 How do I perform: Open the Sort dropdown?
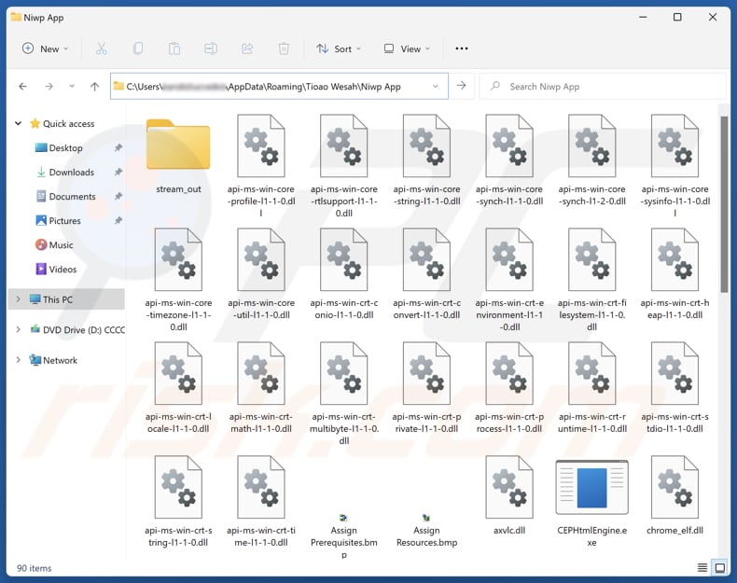[339, 49]
